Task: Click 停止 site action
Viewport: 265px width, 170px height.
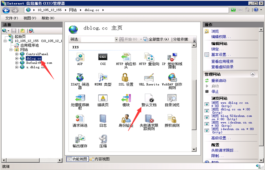Action: coord(215,92)
